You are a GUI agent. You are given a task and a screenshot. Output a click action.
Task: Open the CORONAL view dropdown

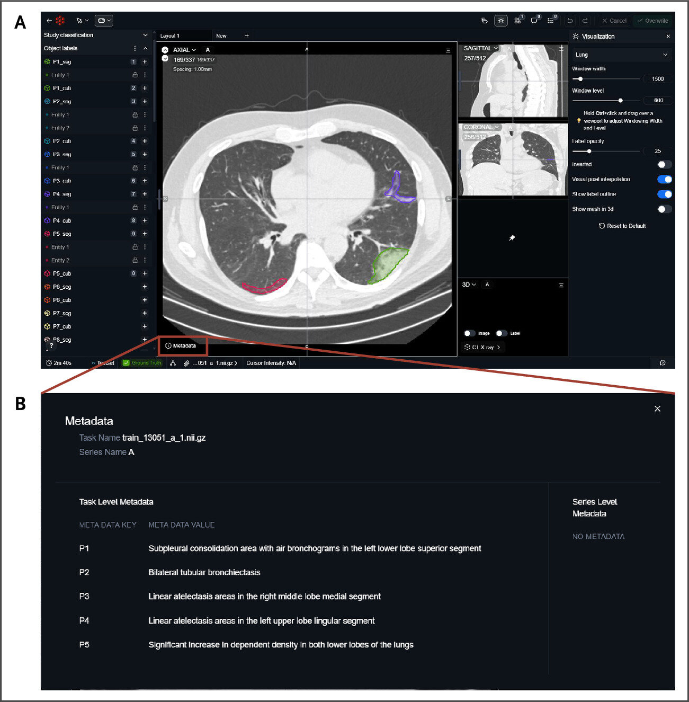click(x=482, y=127)
